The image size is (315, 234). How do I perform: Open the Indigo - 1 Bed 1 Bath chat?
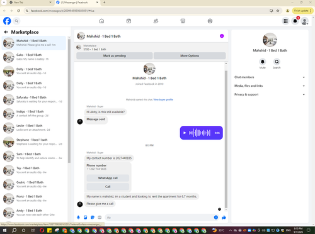(x=34, y=114)
